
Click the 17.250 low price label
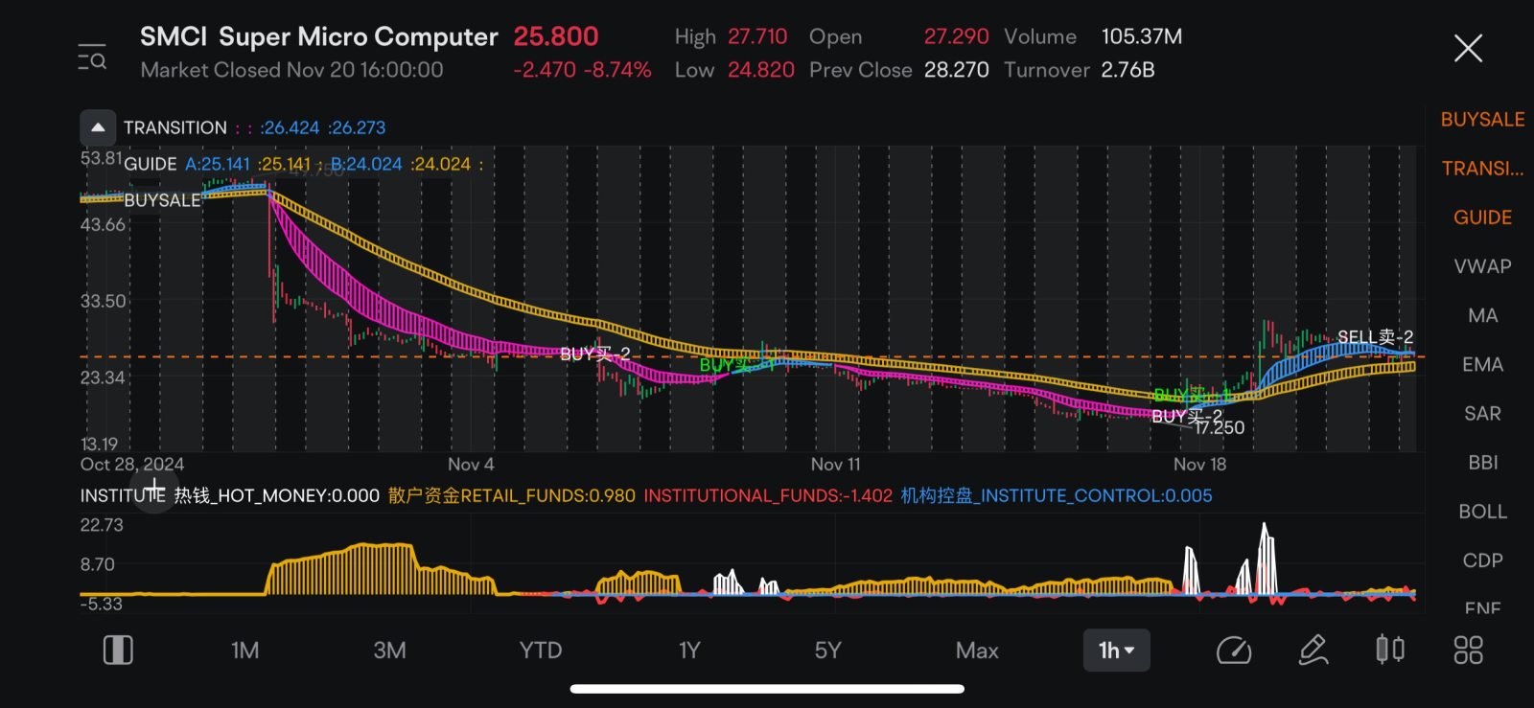coord(1220,427)
